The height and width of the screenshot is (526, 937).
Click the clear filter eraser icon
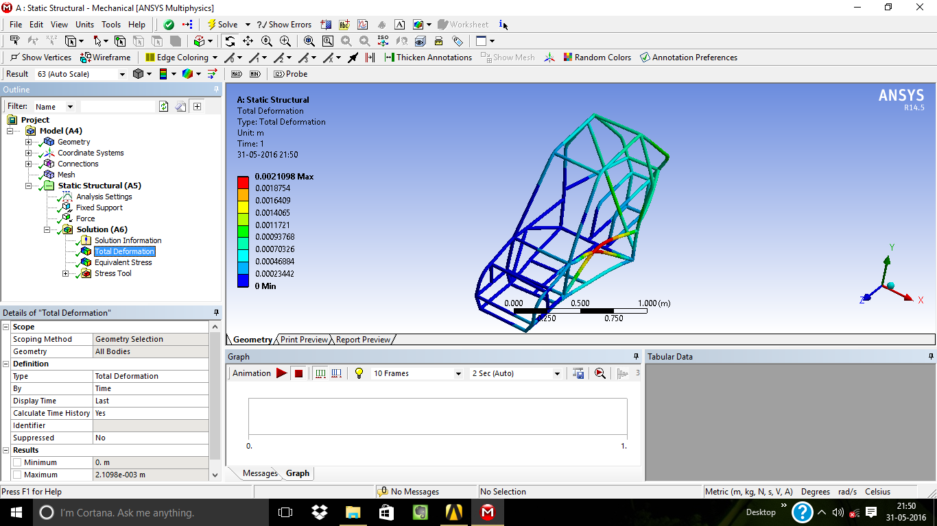(x=180, y=106)
